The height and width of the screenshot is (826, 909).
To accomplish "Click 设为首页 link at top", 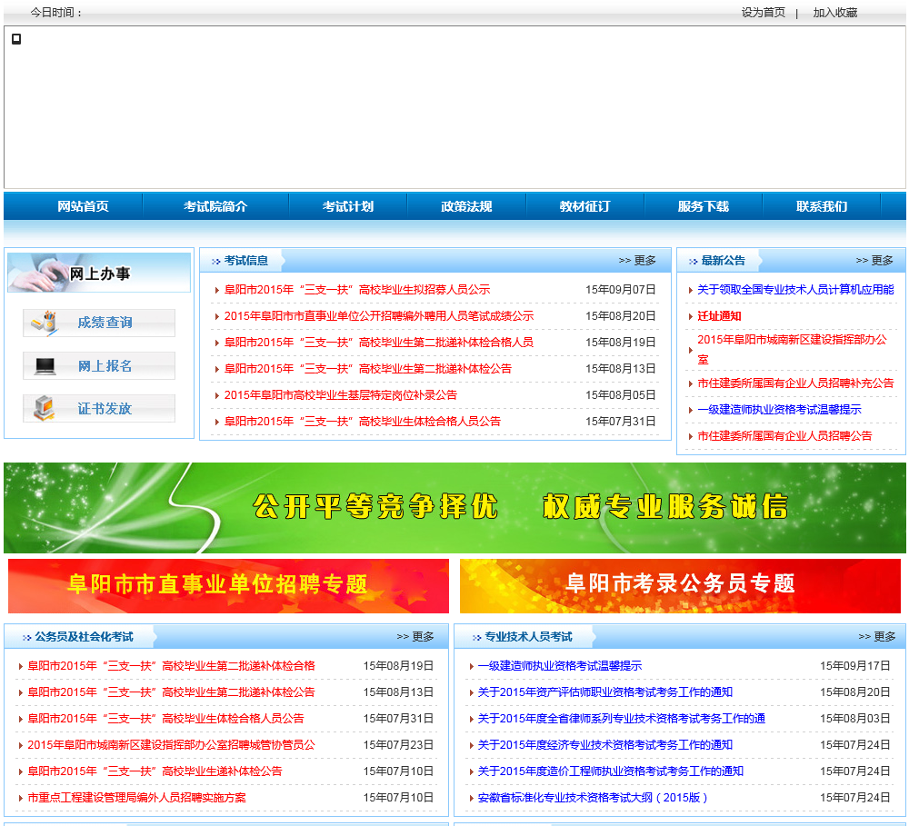I will 763,12.
